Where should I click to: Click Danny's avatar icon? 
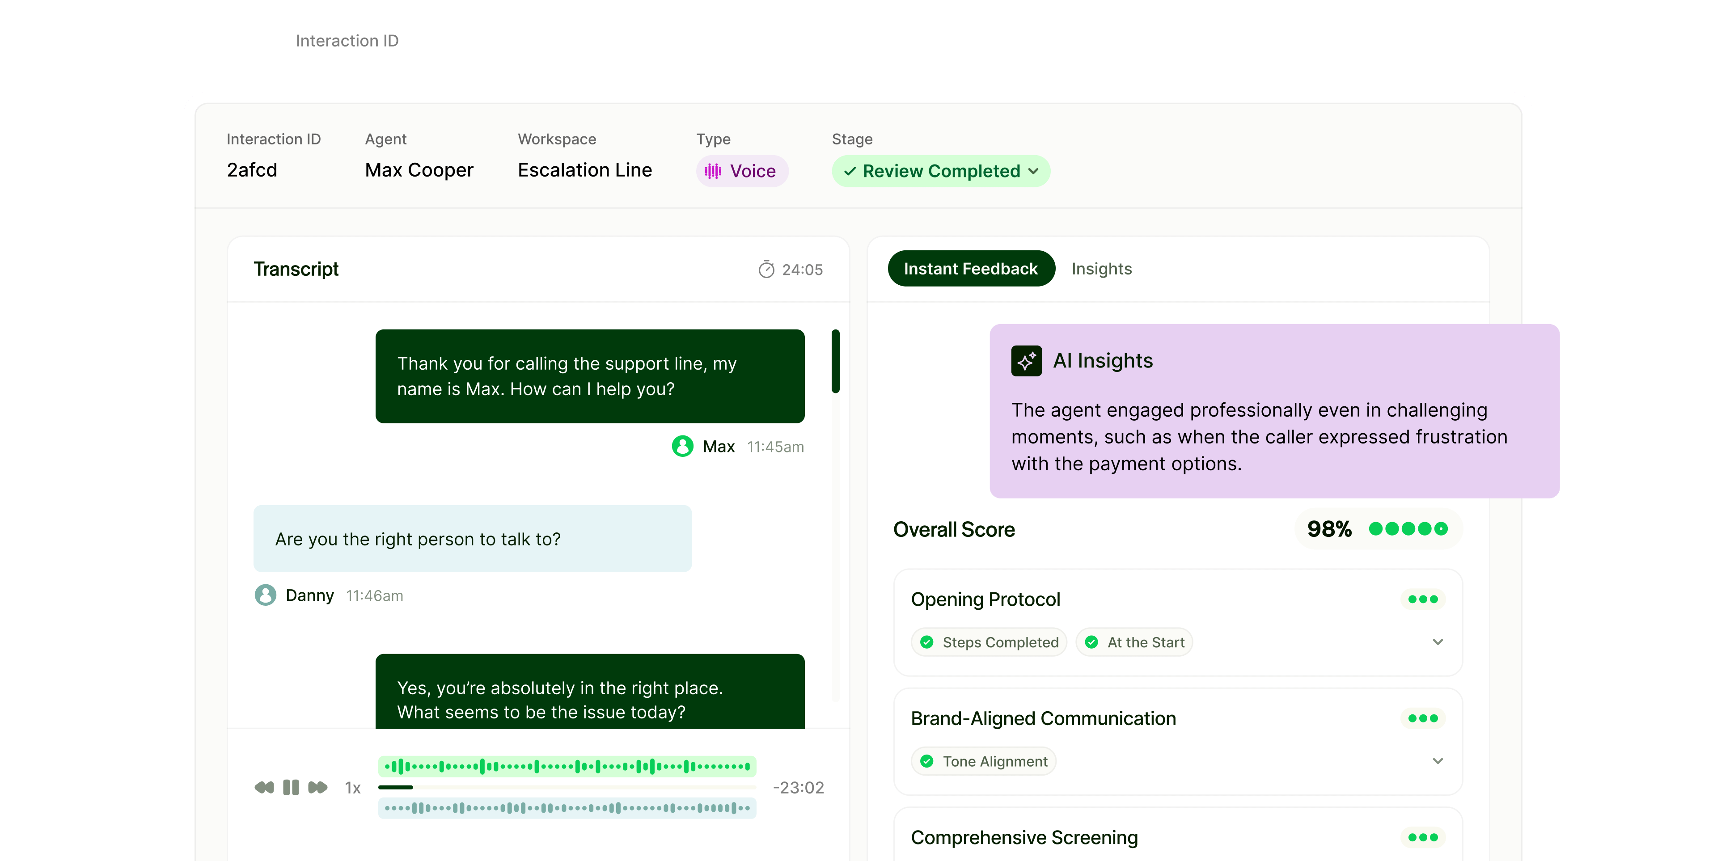pos(265,595)
